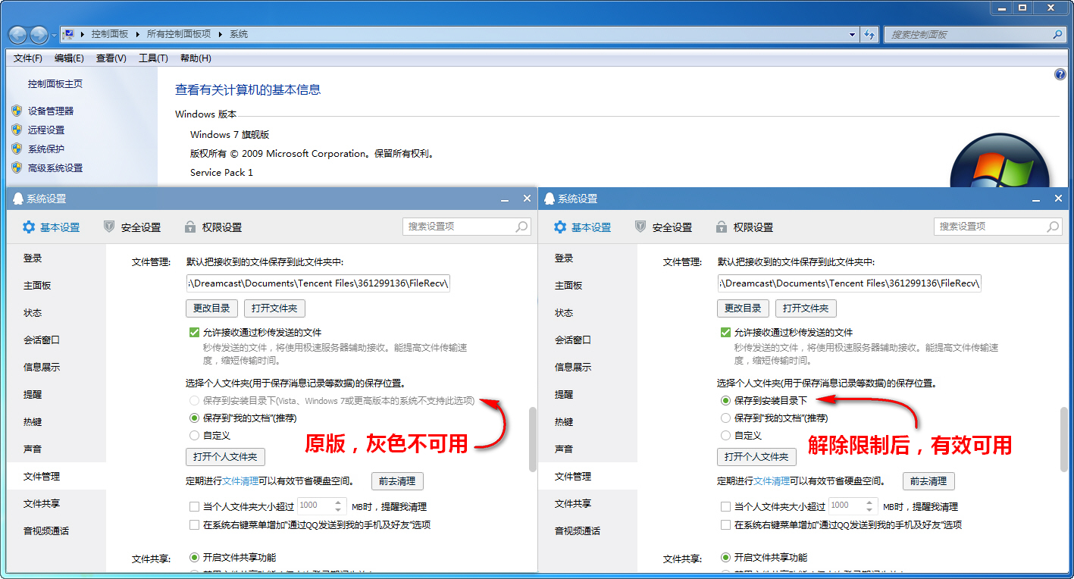
Task: Uncheck 允许接收通过秒传发送的文件 in left window
Action: (195, 332)
